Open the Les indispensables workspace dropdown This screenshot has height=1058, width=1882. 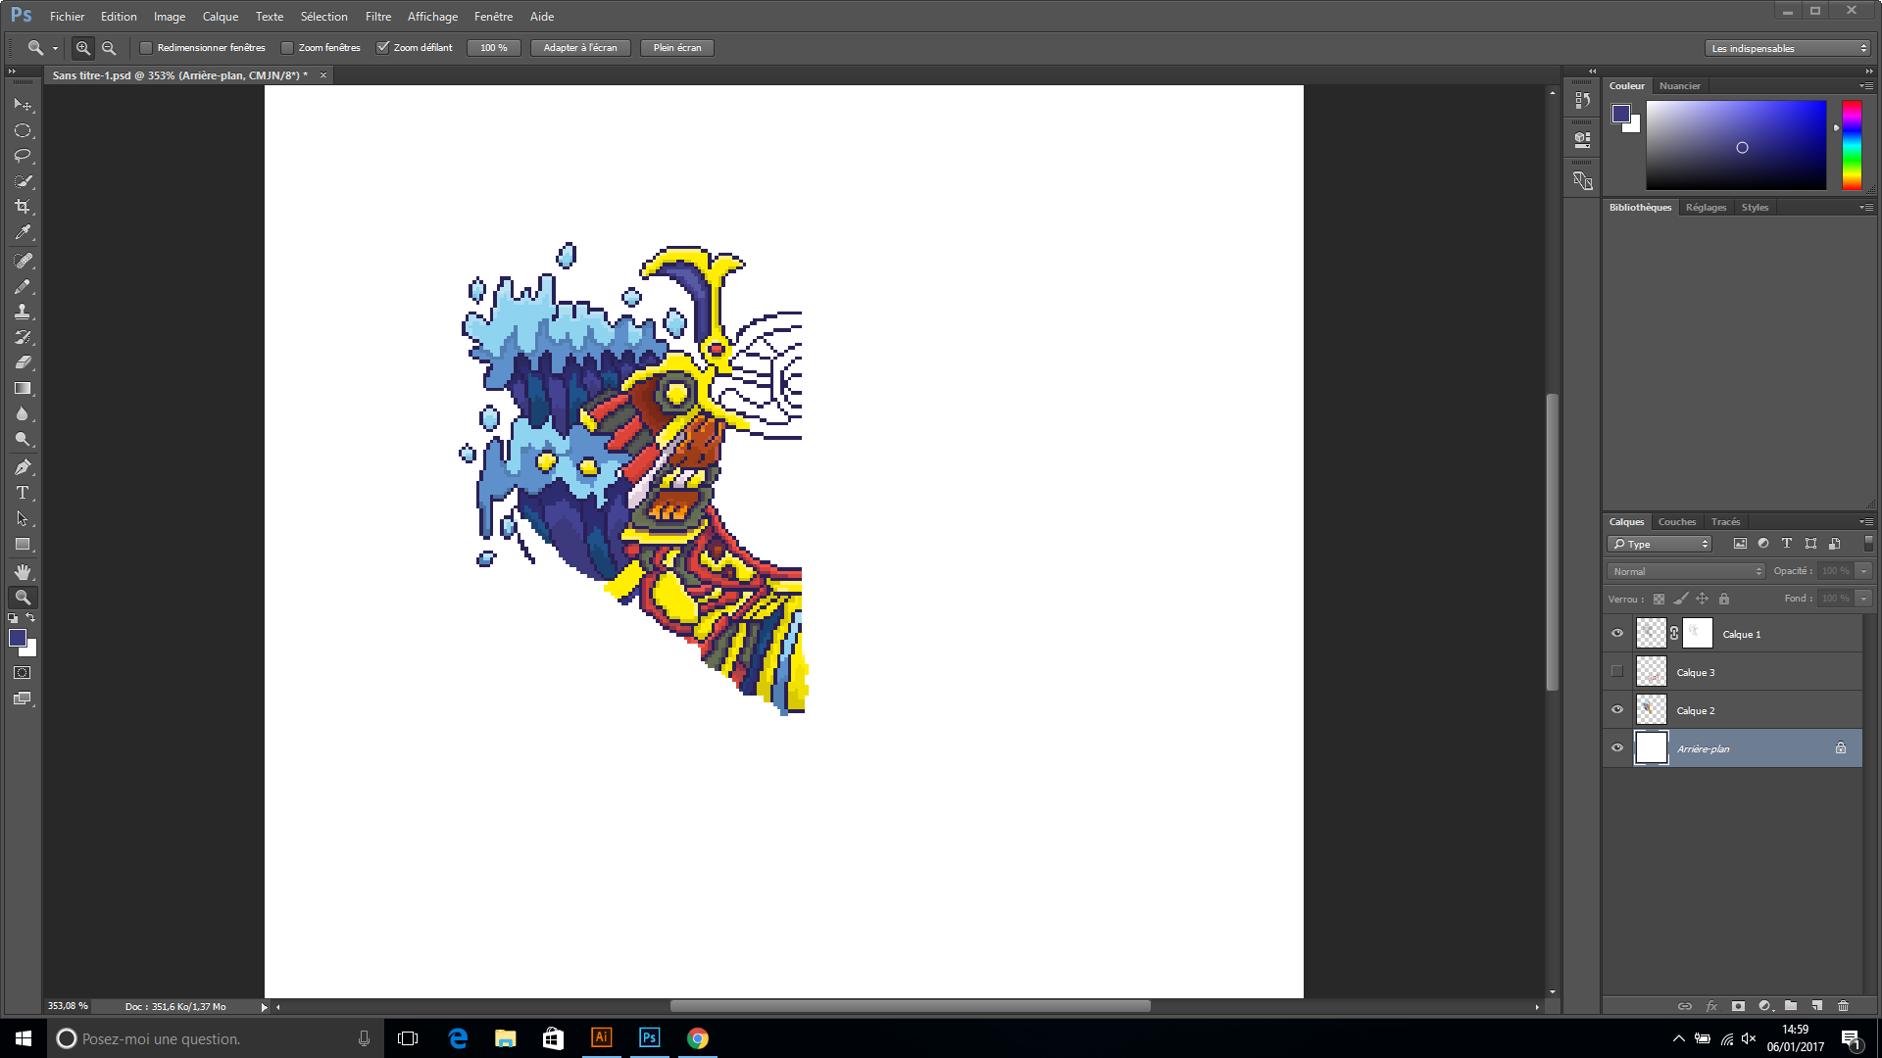click(x=1788, y=48)
